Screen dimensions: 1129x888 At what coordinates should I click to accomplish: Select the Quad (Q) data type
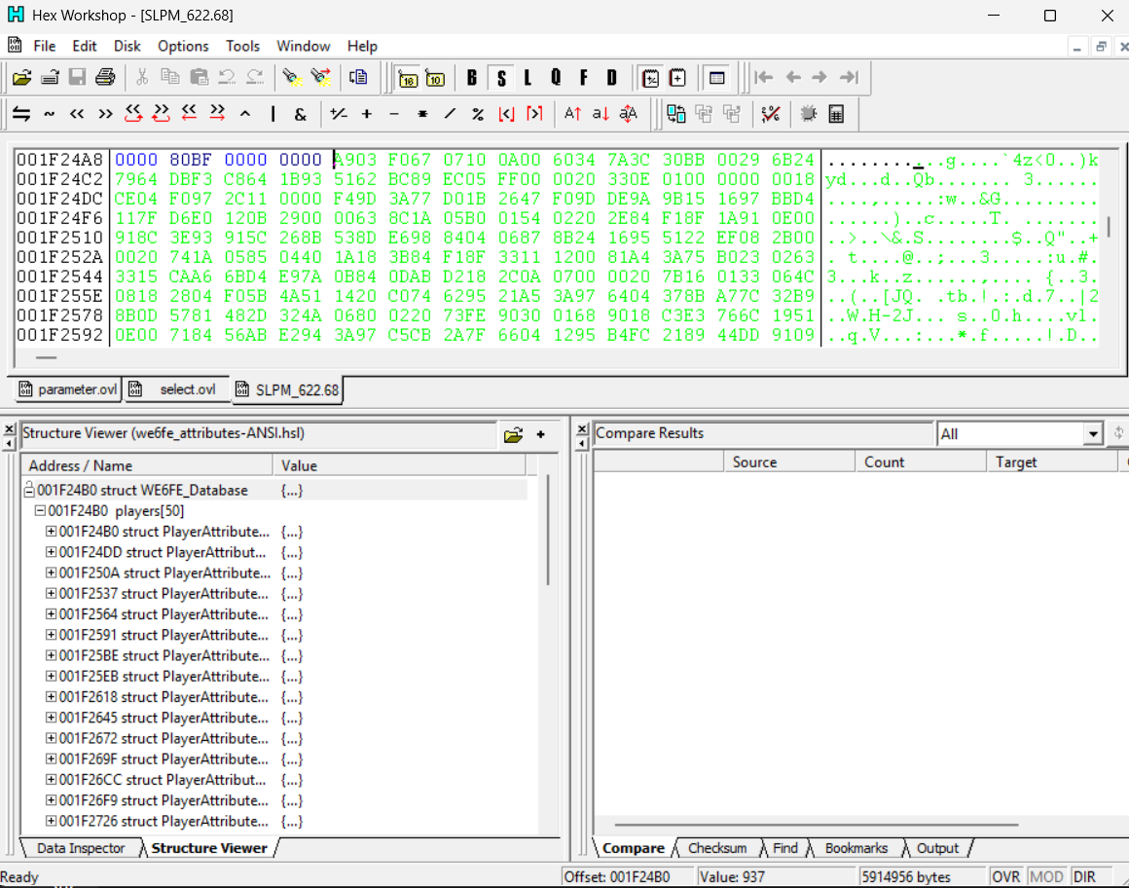[x=556, y=78]
